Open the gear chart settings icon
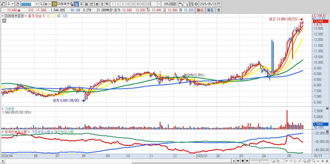Viewport: 330px width, 164px height. [196, 4]
